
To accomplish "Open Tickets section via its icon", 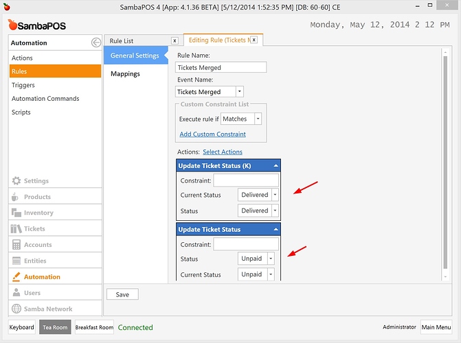I will (16, 229).
